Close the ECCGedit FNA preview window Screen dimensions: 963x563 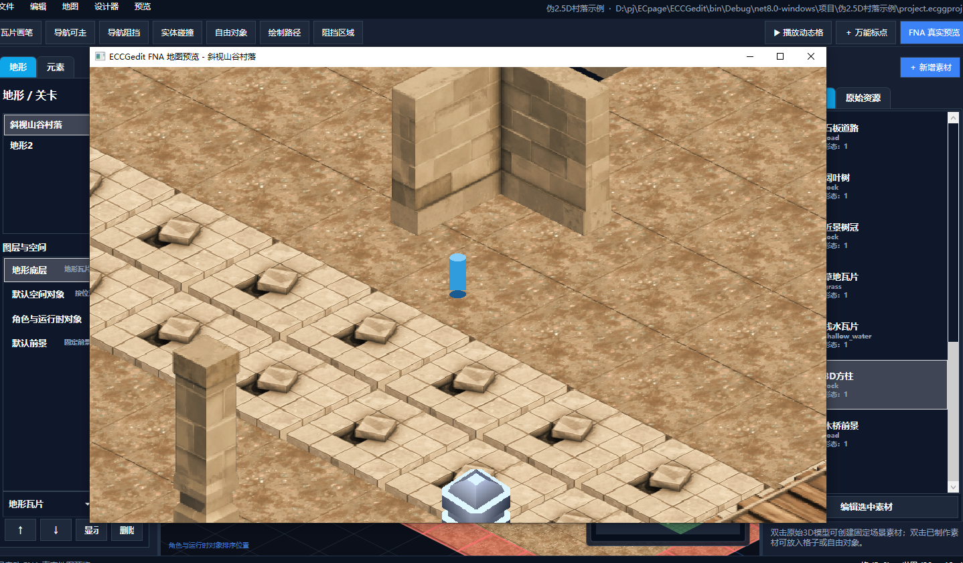[x=811, y=56]
